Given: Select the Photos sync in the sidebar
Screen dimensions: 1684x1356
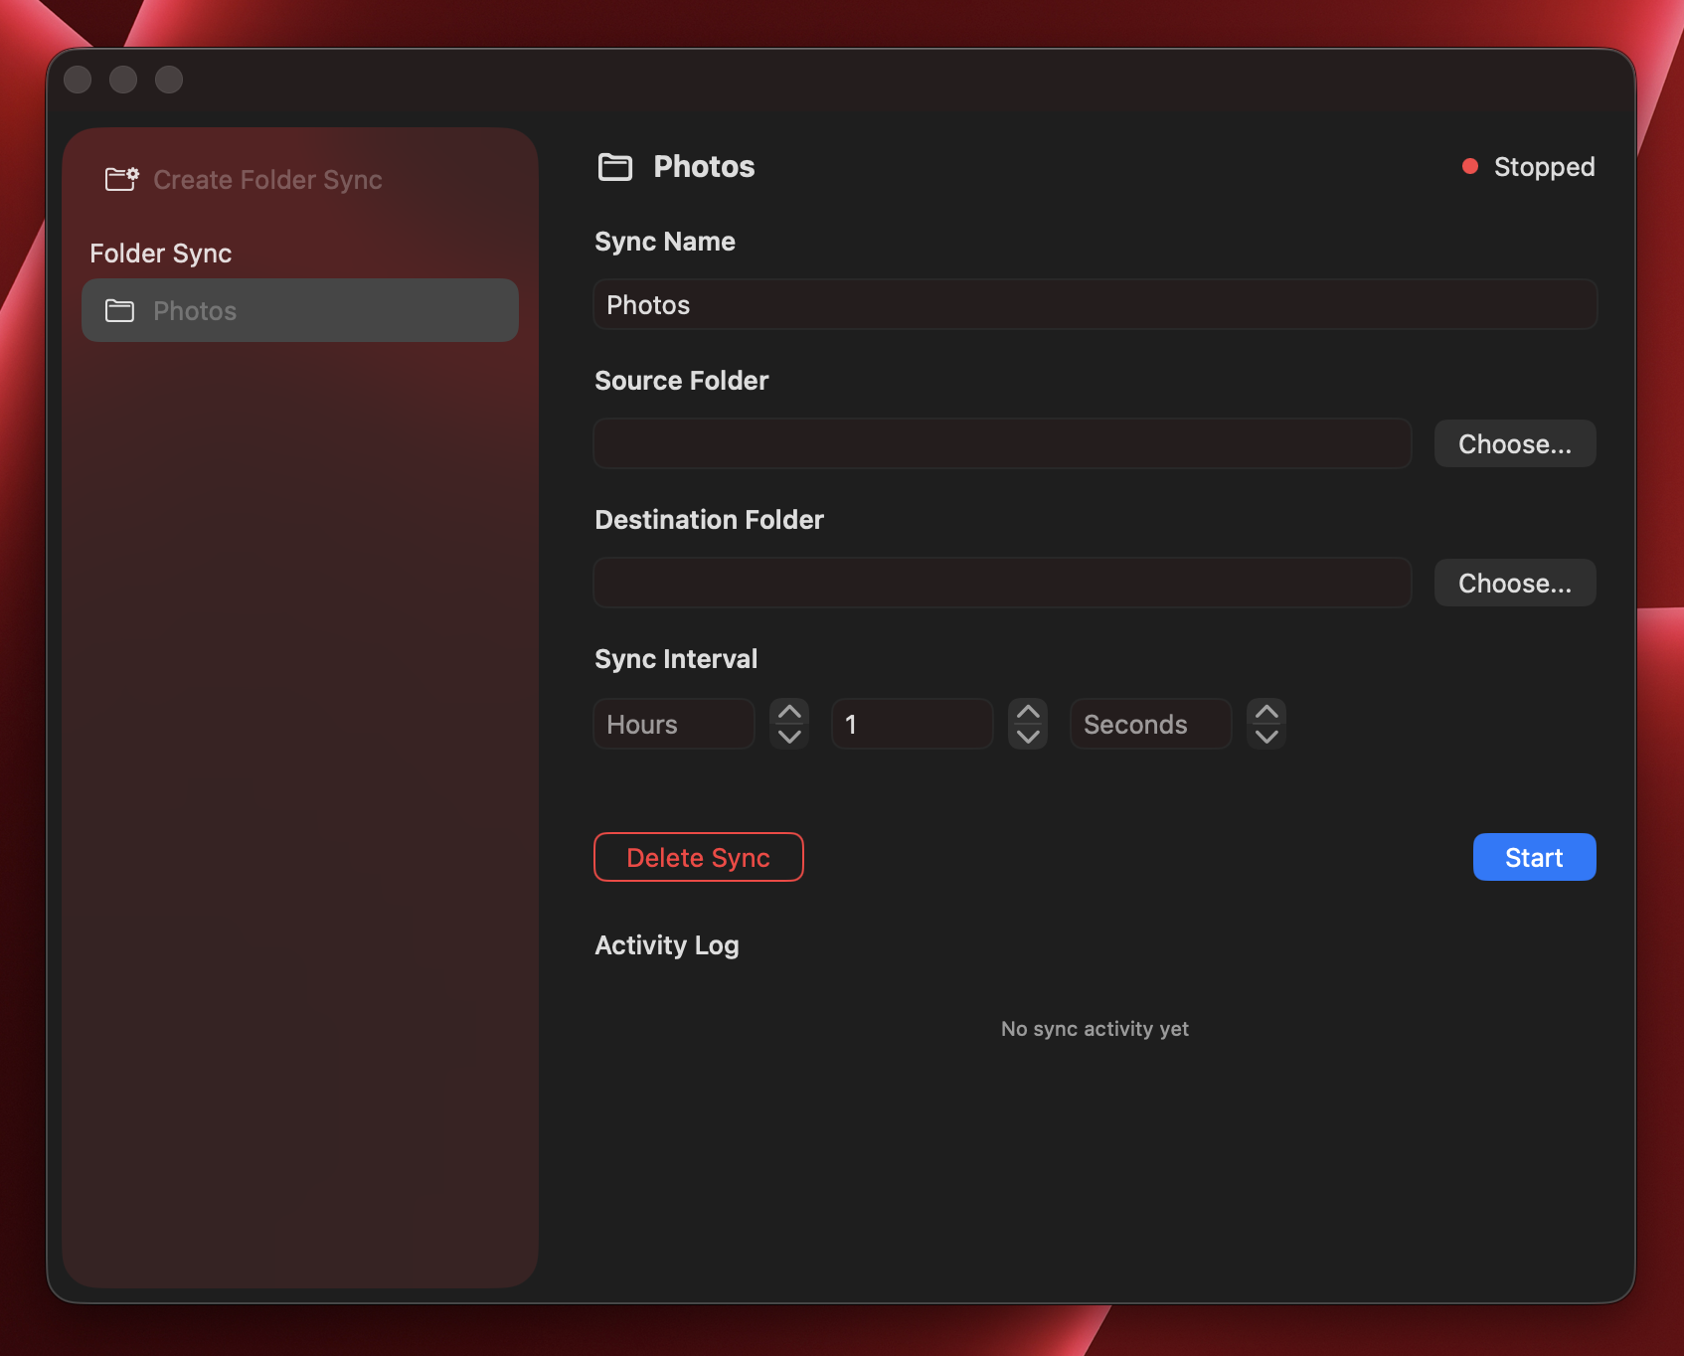Looking at the screenshot, I should (298, 310).
